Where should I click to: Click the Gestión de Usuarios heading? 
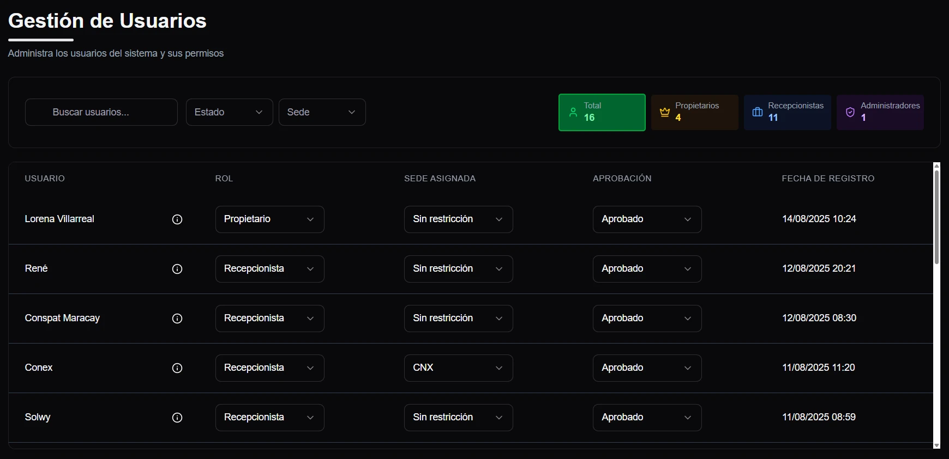pos(107,21)
